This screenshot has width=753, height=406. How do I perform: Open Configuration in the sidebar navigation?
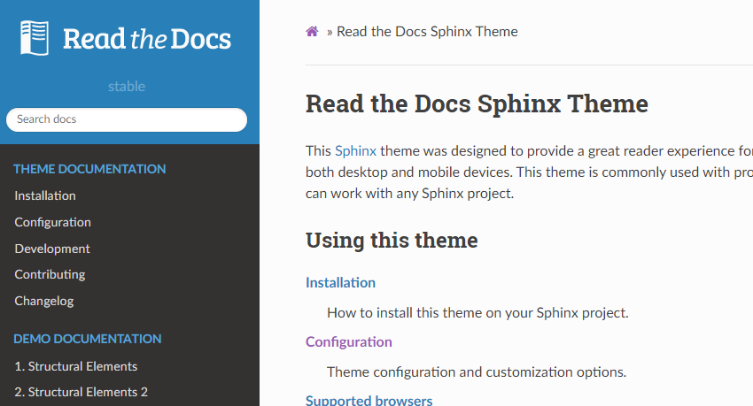(53, 222)
